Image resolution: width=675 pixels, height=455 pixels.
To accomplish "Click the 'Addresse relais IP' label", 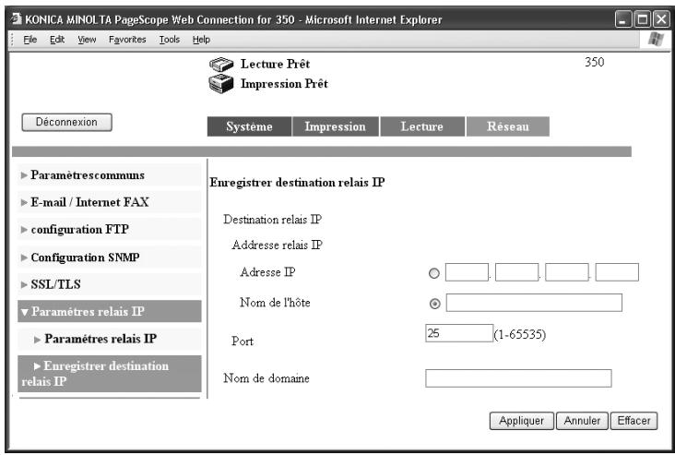I will (278, 245).
